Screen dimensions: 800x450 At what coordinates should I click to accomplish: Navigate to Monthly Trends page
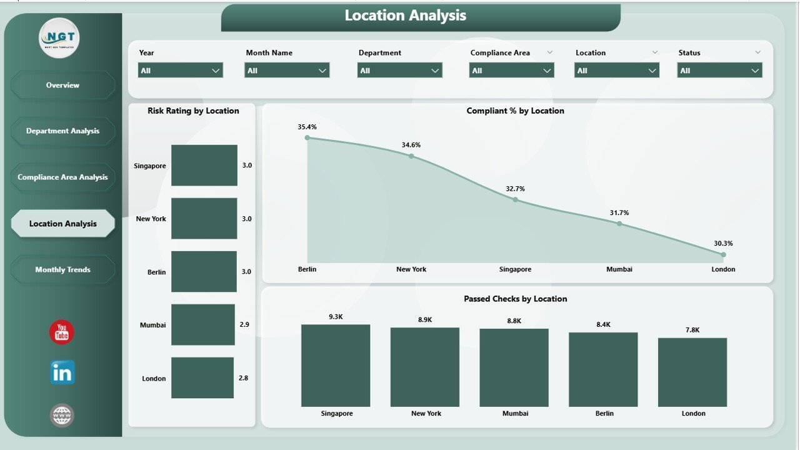tap(62, 270)
